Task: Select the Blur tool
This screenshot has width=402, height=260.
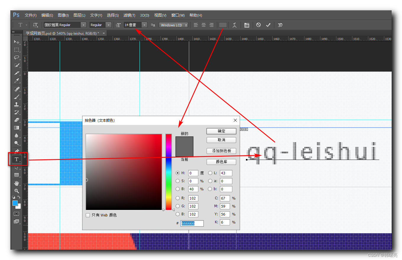Action: [17, 135]
